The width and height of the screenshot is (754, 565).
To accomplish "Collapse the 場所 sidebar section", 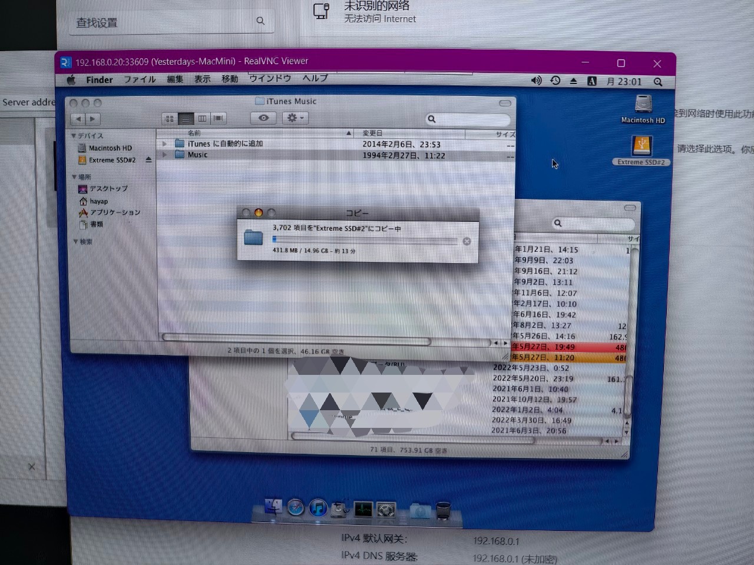I will click(74, 177).
